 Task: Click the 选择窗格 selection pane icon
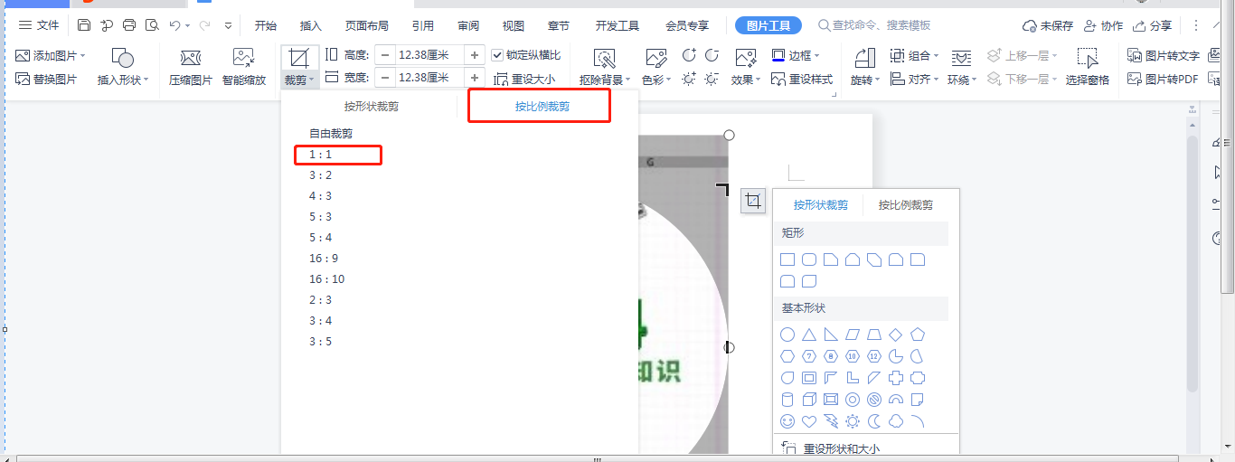pyautogui.click(x=1088, y=59)
